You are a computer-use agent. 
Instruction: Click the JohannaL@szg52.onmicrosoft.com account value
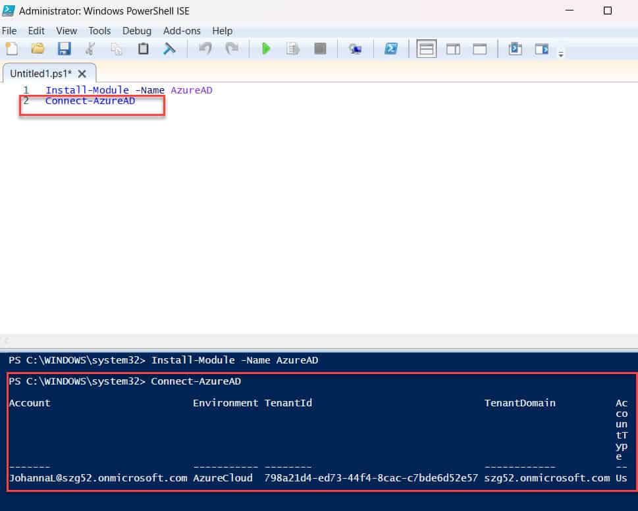pyautogui.click(x=98, y=477)
